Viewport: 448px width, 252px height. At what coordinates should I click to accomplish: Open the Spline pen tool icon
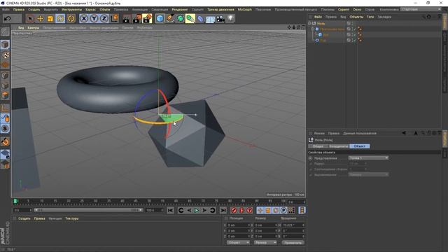pos(170,19)
